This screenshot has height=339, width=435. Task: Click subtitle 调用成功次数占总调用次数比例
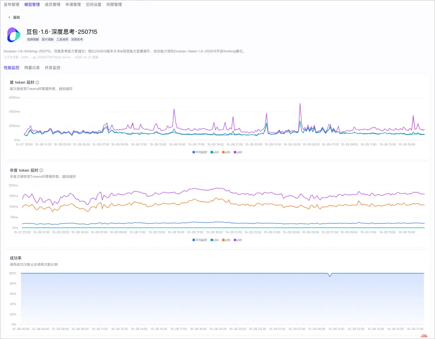34,264
